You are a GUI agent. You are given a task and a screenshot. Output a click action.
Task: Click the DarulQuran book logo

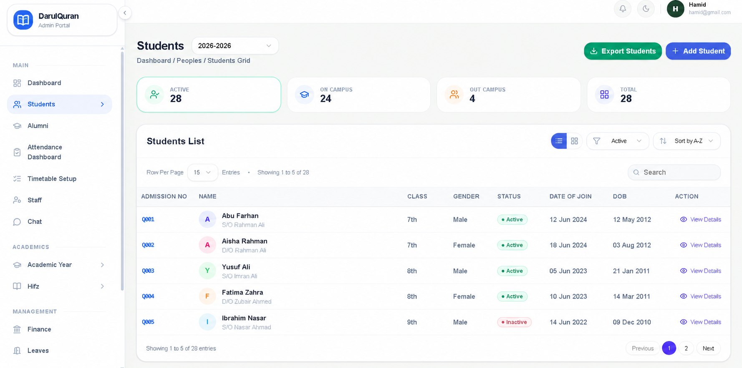[x=23, y=20]
